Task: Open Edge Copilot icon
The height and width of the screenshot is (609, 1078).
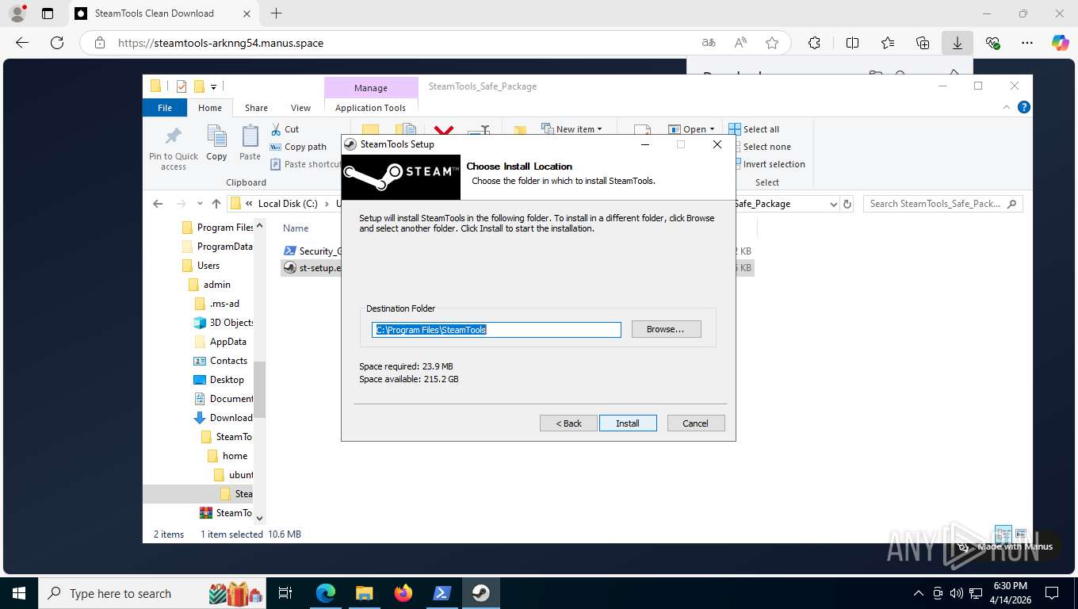Action: (x=1060, y=43)
